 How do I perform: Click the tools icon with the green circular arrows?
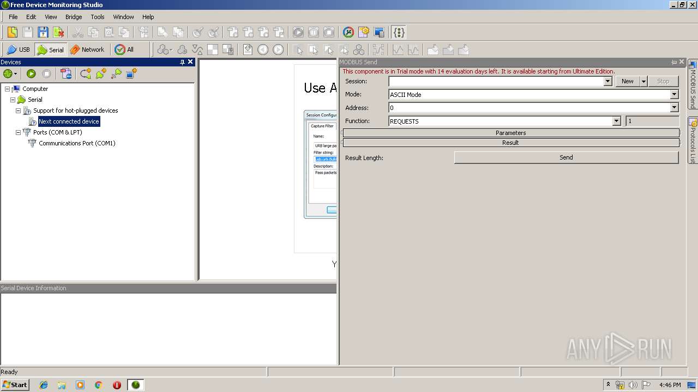(x=348, y=32)
